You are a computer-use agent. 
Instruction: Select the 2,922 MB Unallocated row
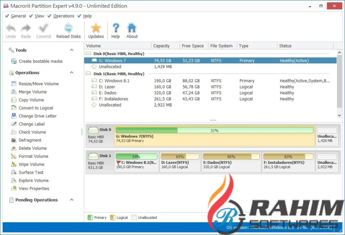coord(210,105)
